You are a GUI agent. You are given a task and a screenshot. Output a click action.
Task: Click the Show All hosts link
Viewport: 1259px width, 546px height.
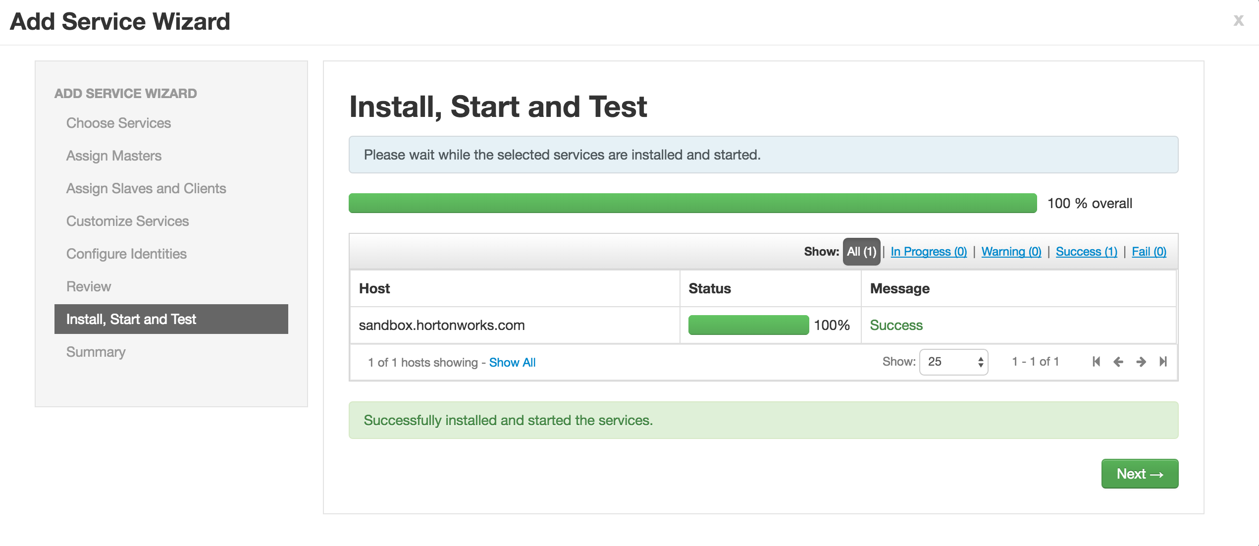(512, 362)
